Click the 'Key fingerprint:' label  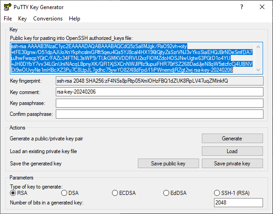pos(26,81)
